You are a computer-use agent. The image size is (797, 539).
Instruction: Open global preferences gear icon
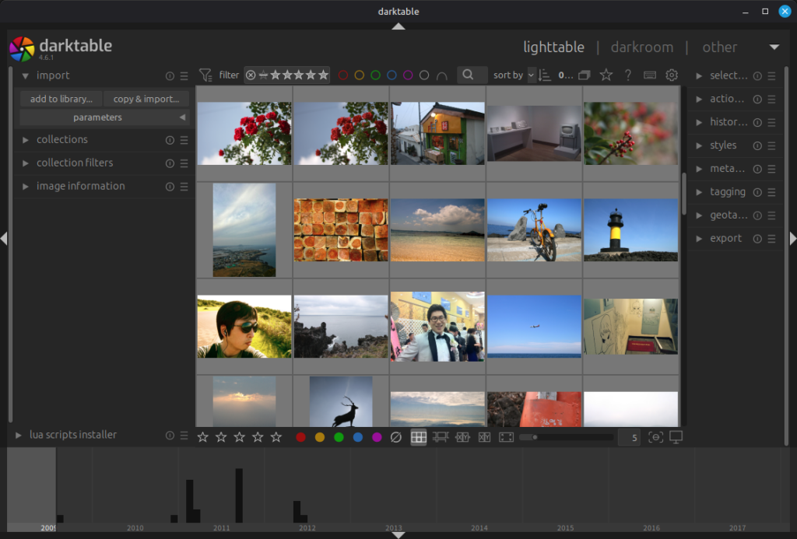(672, 75)
